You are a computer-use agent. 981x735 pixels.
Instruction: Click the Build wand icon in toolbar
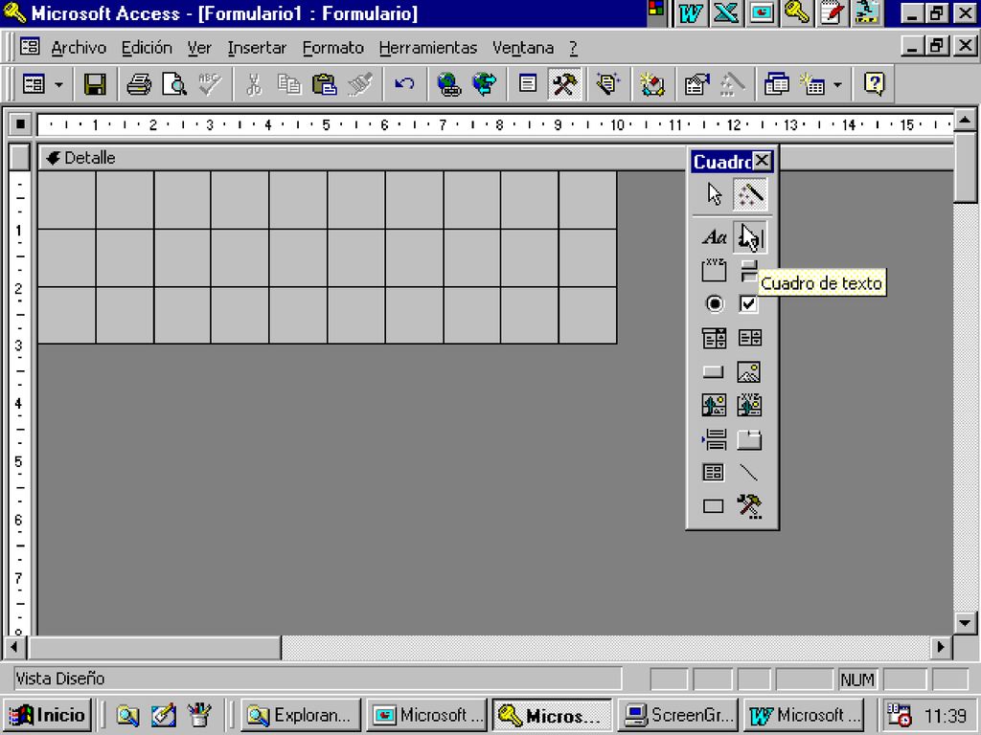coord(732,84)
